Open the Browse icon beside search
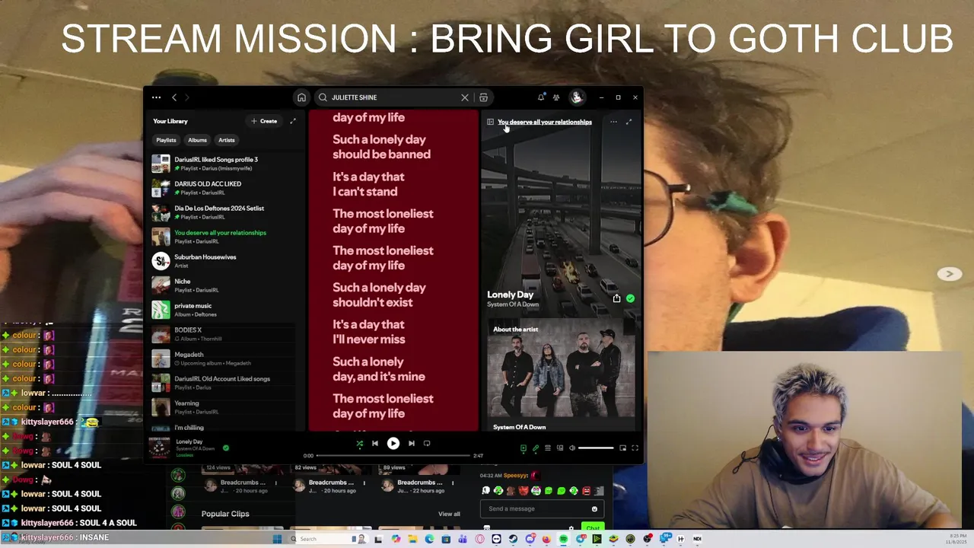Viewport: 974px width, 548px height. point(483,97)
